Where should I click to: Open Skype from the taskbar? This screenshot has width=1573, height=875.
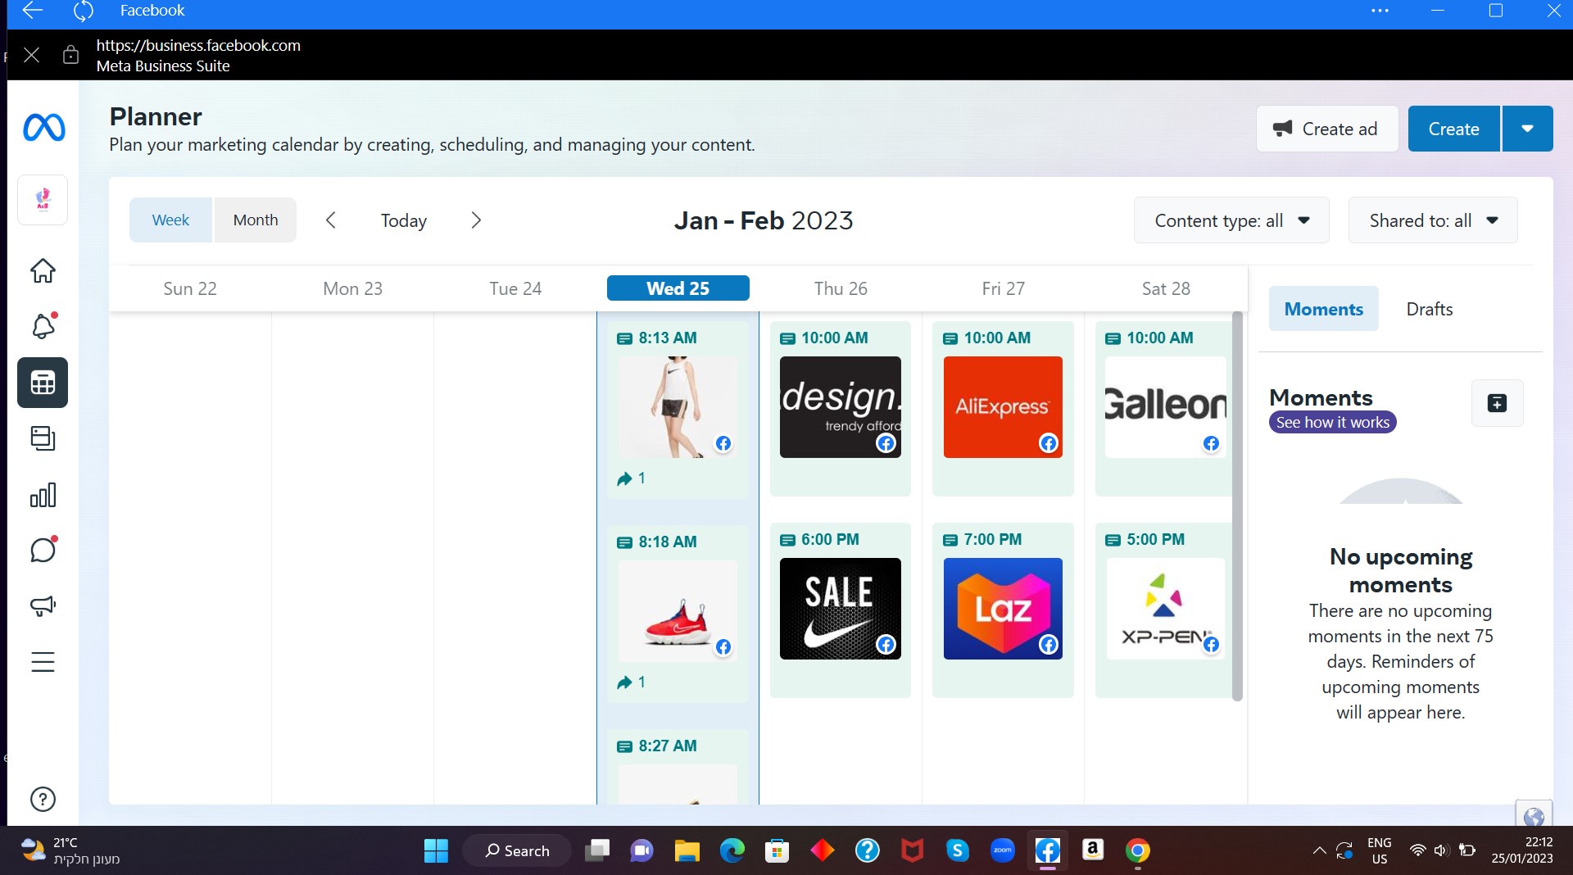pos(957,851)
